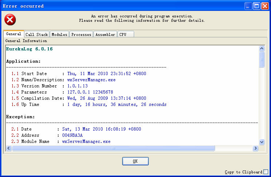Click the up time '1 day, 16 hours, 36 minutes, 26 seconds'
Viewport: 271px width, 177px height.
(x=117, y=104)
